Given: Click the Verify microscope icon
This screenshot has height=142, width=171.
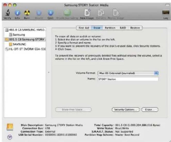Looking at the screenshot, I should click(x=7, y=13).
